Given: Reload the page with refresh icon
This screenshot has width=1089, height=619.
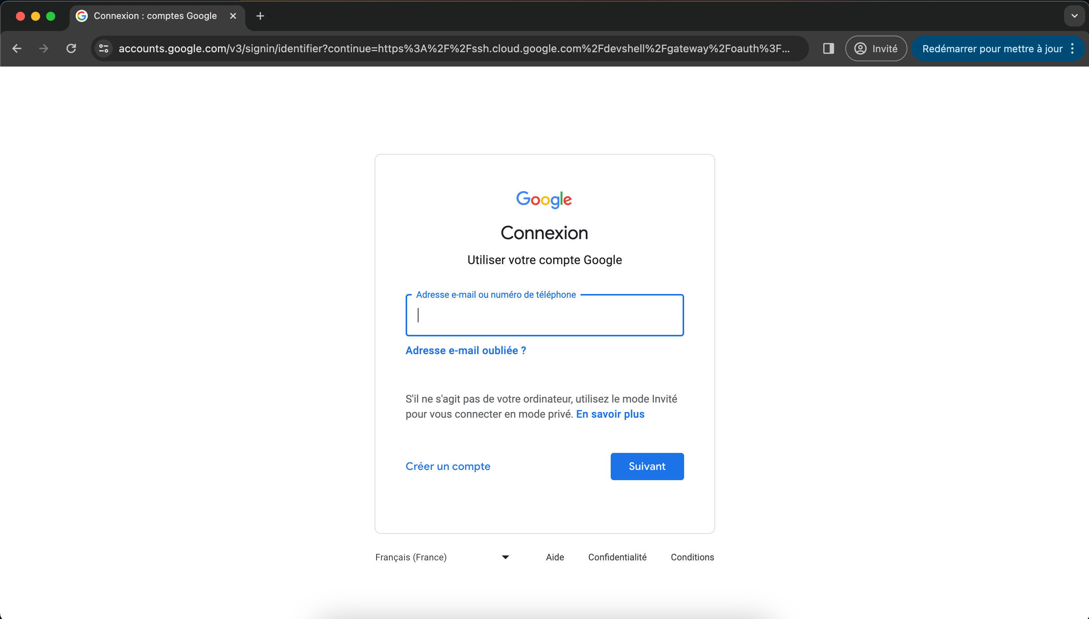Looking at the screenshot, I should click(x=72, y=48).
